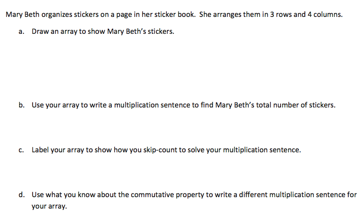
Task: Select the item label "b."
Action: (22, 105)
